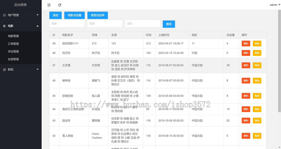Delete the 怒海狂蛛 movie row
The image size is (281, 149).
(x=246, y=96)
